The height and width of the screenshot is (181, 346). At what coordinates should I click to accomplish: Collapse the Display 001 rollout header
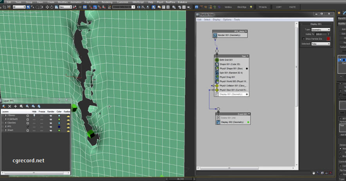(x=316, y=24)
